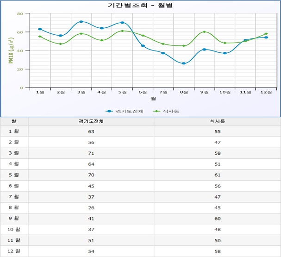
Task: Click the blue data point at 8월
Action: (184, 63)
